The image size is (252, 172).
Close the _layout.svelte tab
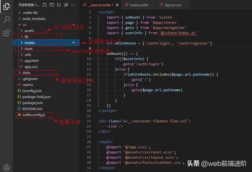117,5
